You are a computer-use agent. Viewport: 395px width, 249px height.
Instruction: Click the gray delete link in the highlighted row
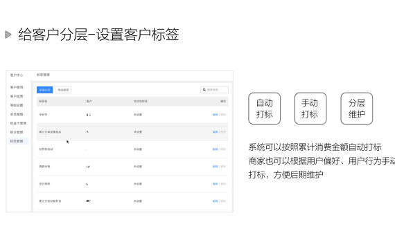coord(223,132)
